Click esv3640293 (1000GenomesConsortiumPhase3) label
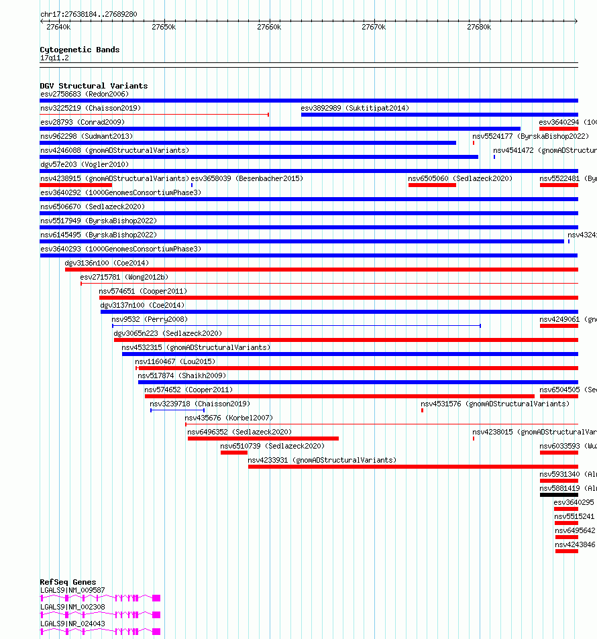 (x=121, y=249)
